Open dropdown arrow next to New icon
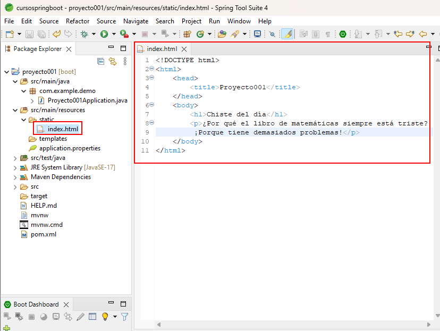Image resolution: width=440 pixels, height=331 pixels. coord(19,34)
